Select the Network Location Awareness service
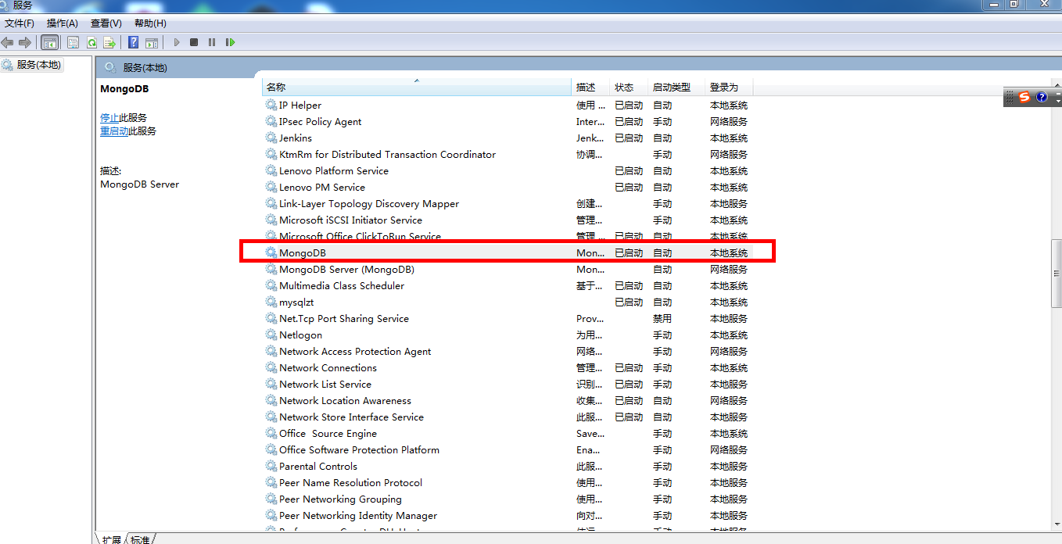The image size is (1062, 544). point(507,400)
